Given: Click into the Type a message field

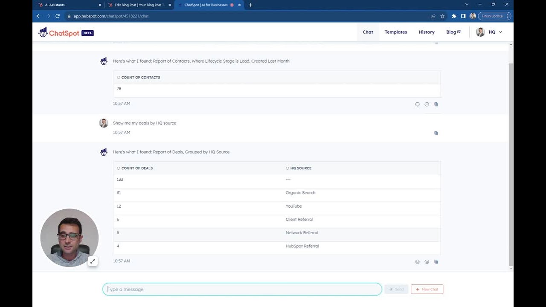Looking at the screenshot, I should point(242,289).
